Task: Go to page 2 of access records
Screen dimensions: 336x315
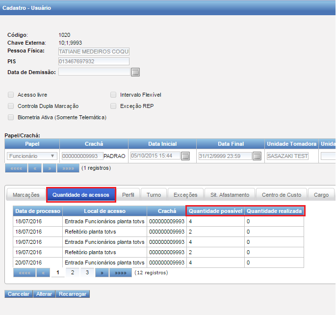Action: [x=73, y=273]
